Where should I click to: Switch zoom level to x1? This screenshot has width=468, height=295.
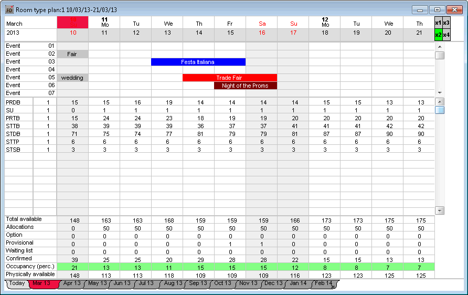tap(438, 23)
